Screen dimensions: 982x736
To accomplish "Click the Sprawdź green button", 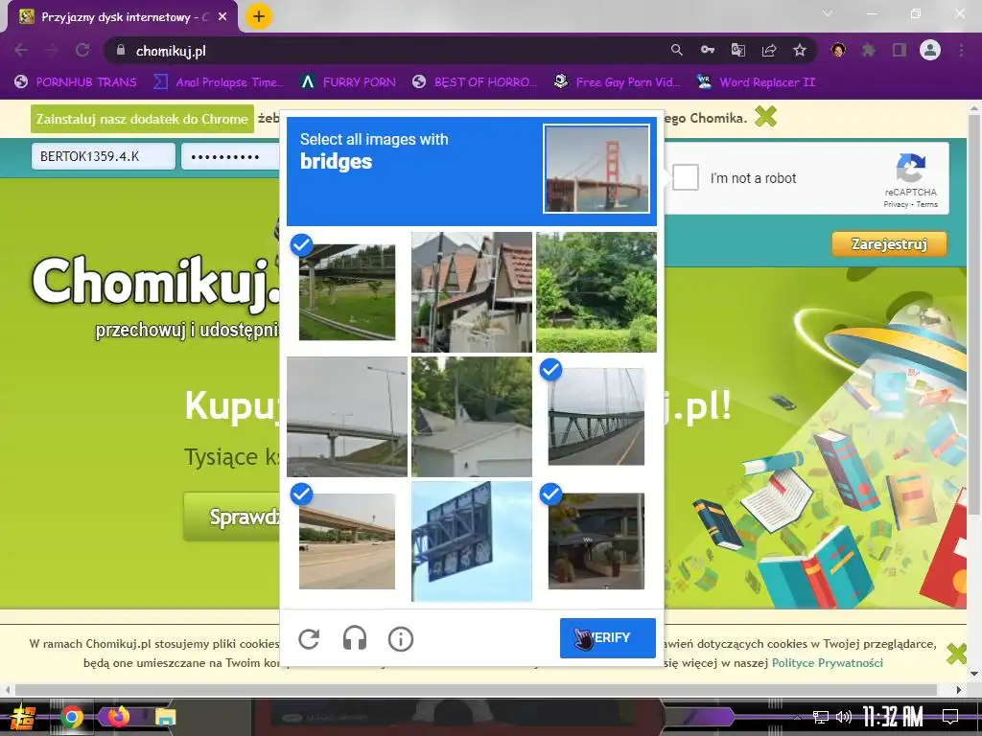I will pyautogui.click(x=232, y=517).
